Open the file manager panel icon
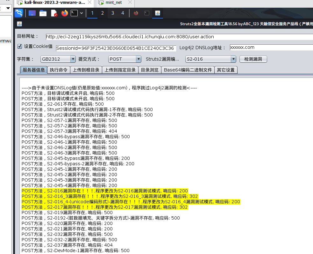313x254 pixels. 43,13
